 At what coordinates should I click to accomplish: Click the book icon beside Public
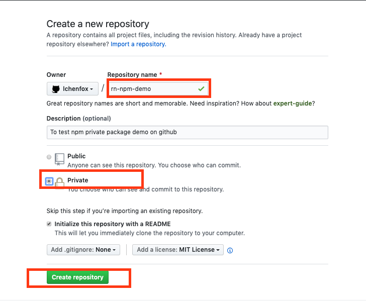click(x=60, y=159)
